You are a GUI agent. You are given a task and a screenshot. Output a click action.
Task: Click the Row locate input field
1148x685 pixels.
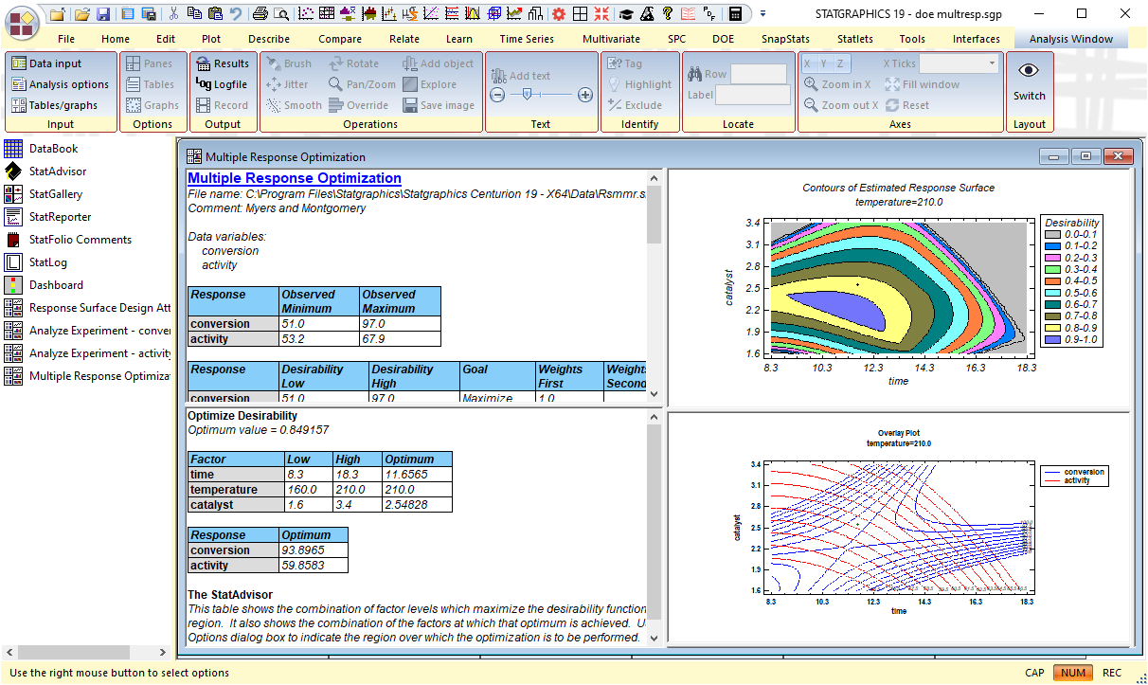click(759, 74)
